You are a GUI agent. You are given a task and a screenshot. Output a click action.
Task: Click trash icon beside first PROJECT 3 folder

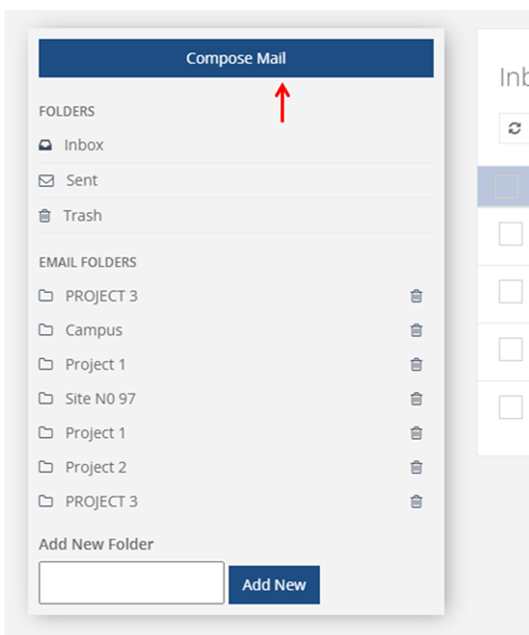pos(417,295)
